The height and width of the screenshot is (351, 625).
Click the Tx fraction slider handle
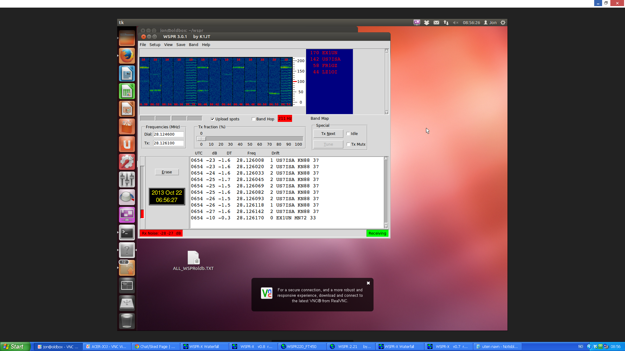pyautogui.click(x=201, y=139)
